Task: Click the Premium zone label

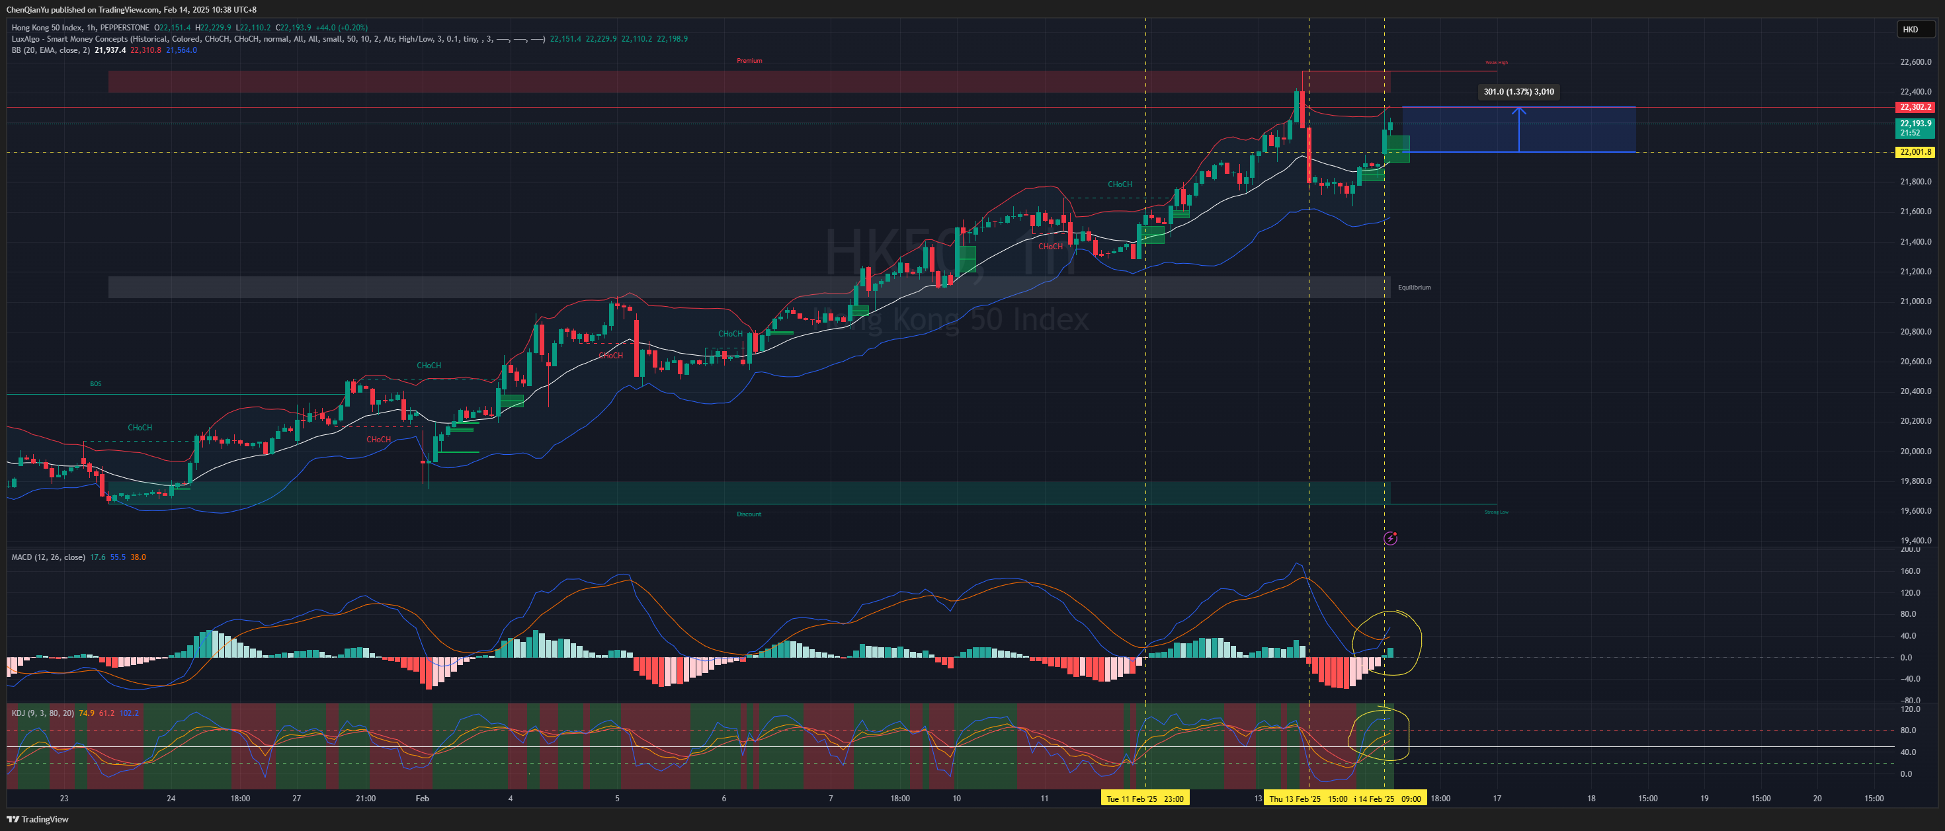Action: [749, 60]
